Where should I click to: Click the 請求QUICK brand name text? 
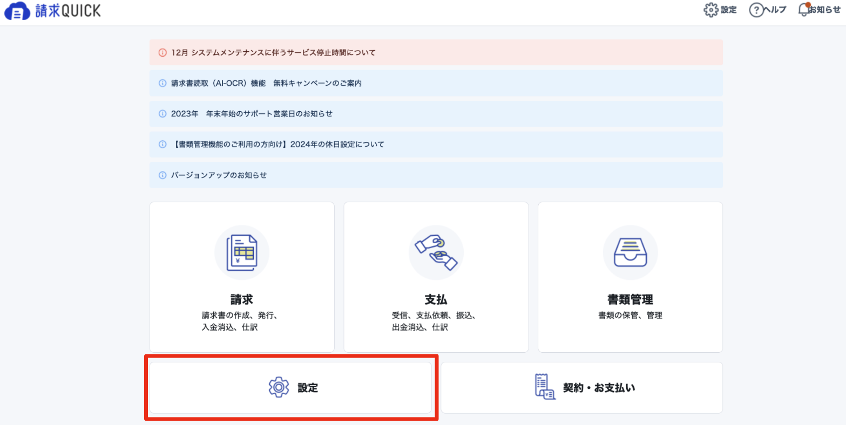(68, 11)
